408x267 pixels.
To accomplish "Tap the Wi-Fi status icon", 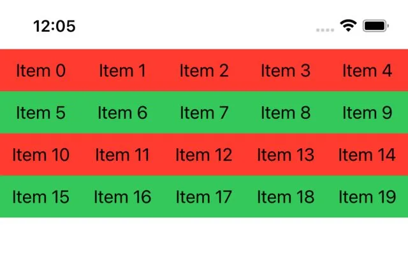I will [x=348, y=25].
